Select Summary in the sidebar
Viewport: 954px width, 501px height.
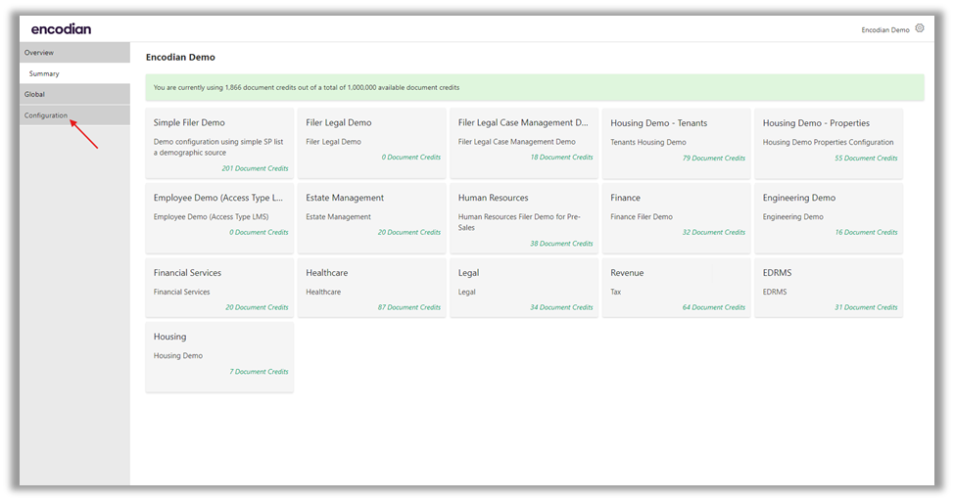point(44,73)
